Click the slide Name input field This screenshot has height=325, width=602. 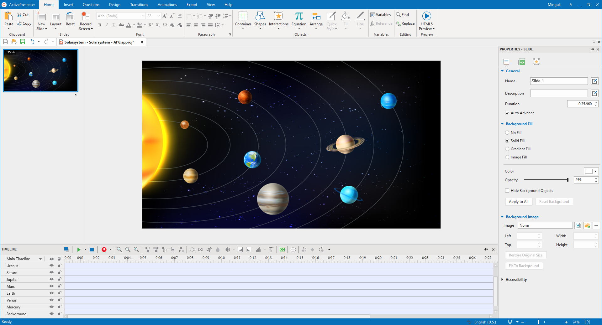pyautogui.click(x=559, y=81)
